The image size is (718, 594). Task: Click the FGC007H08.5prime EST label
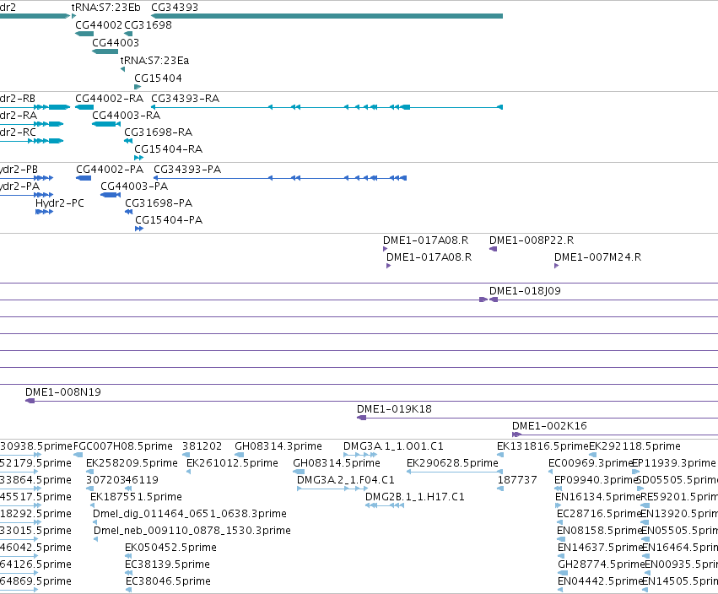123,446
